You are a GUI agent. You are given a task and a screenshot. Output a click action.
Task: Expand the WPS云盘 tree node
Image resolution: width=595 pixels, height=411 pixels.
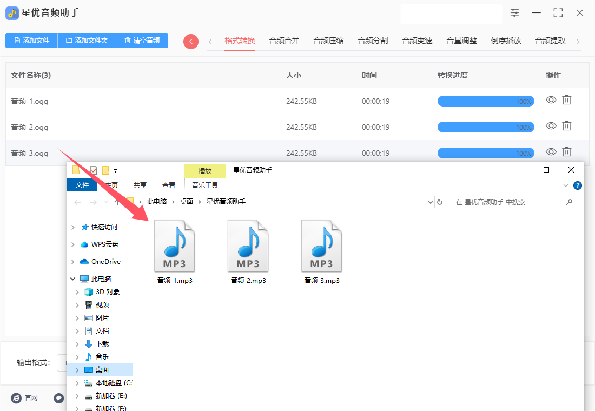(x=73, y=244)
